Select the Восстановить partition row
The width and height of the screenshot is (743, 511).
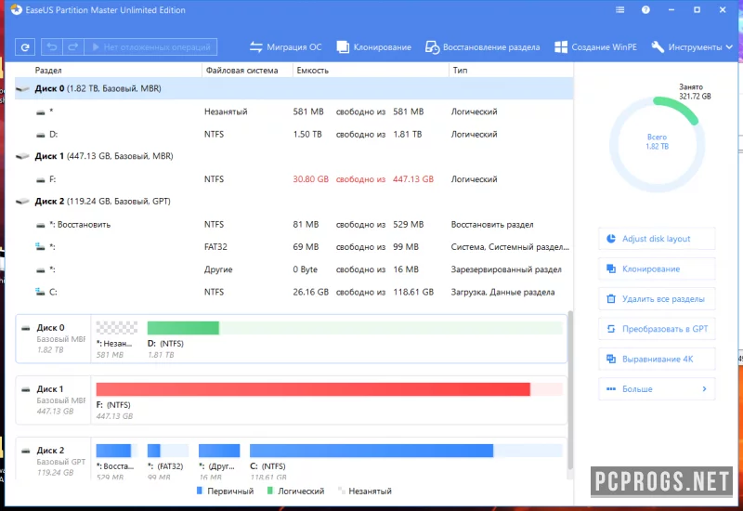[x=293, y=225]
